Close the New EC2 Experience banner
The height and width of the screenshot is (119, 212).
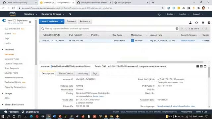point(30,22)
